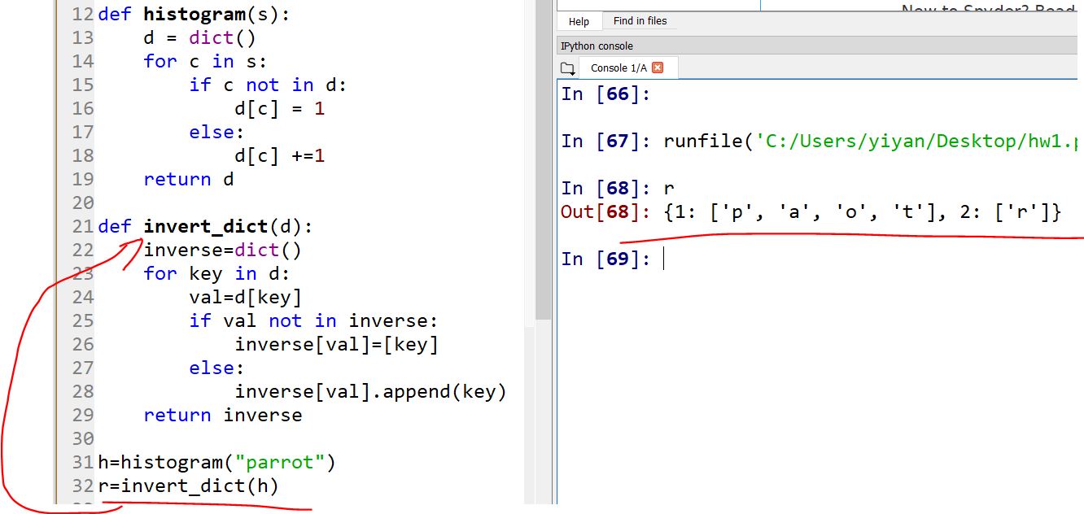Click the r=invert_dict(h) line
The width and height of the screenshot is (1084, 514).
pos(188,486)
